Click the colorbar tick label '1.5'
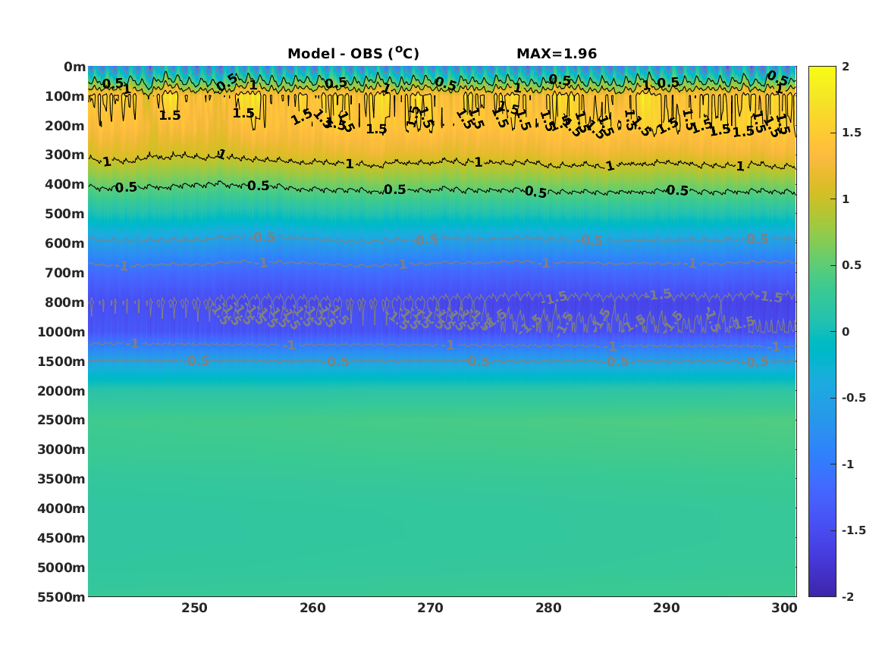The height and width of the screenshot is (663, 885). (x=852, y=133)
